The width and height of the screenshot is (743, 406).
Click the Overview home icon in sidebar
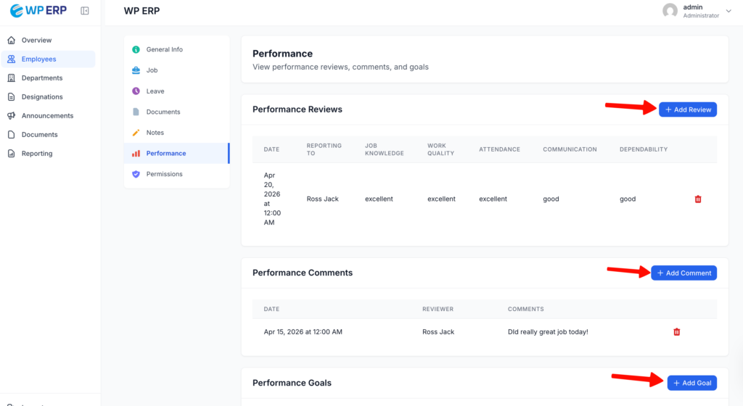(x=11, y=40)
